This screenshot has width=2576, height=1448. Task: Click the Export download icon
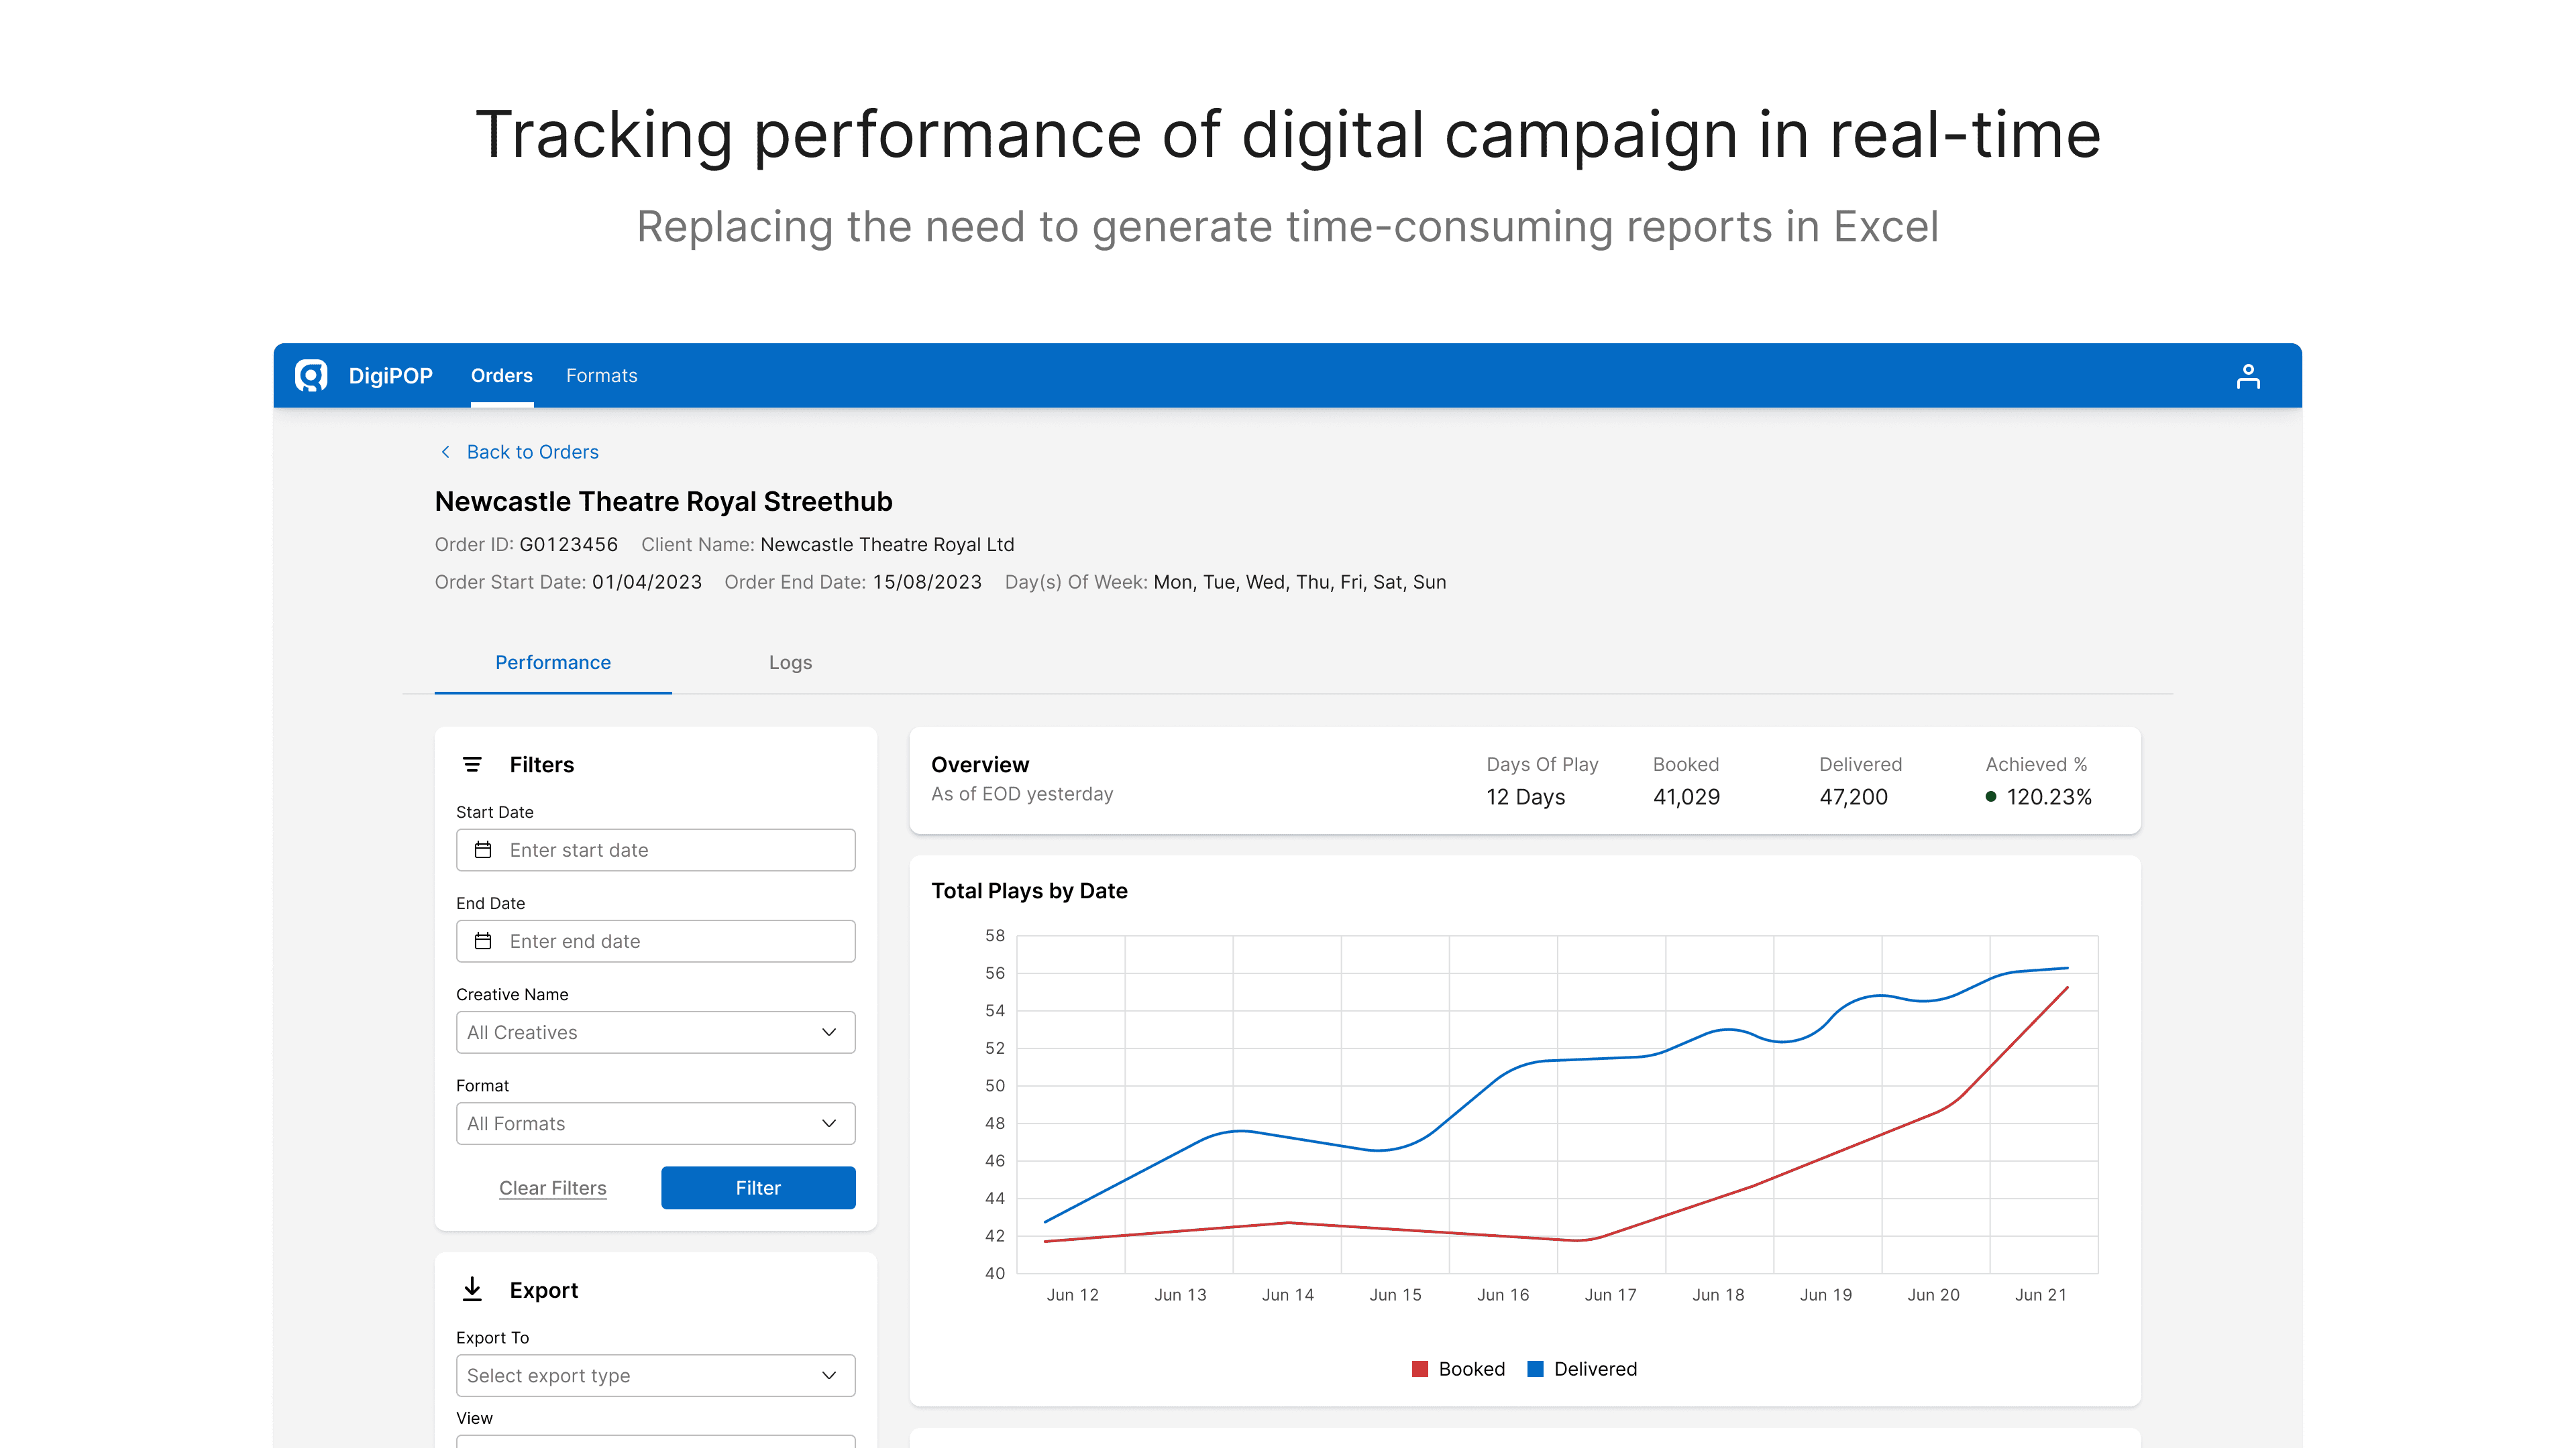[472, 1289]
